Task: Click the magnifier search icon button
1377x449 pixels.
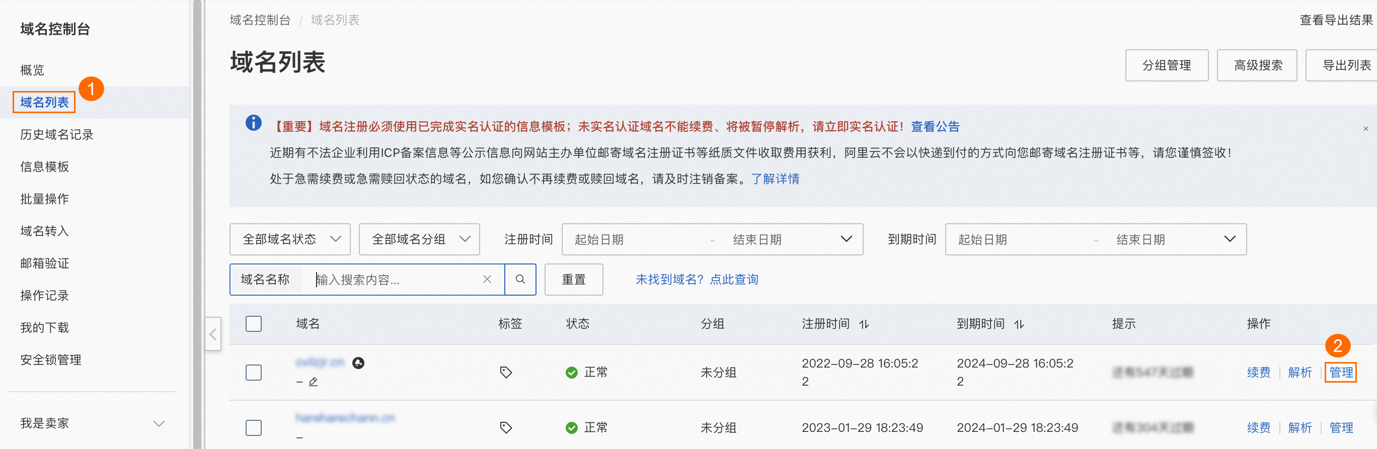Action: 519,279
